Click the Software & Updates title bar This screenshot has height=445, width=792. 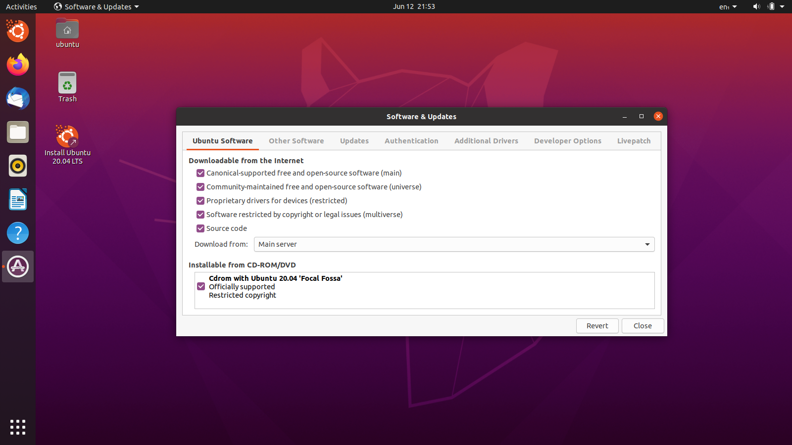421,117
